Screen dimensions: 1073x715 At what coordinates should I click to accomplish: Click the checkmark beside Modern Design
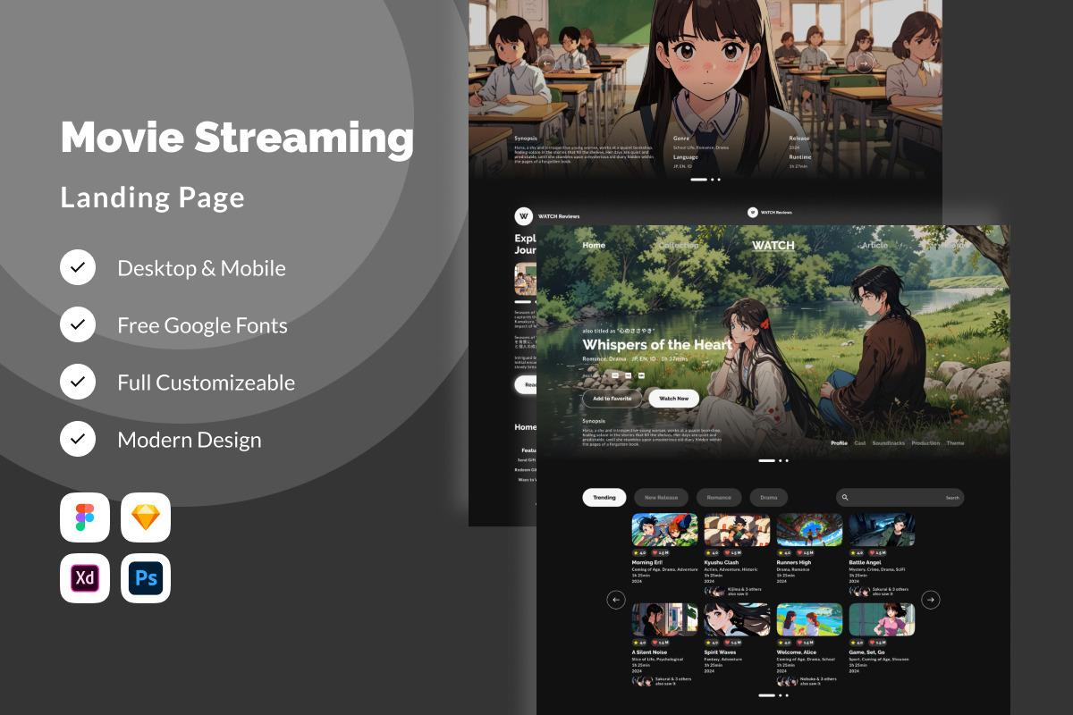[x=78, y=440]
